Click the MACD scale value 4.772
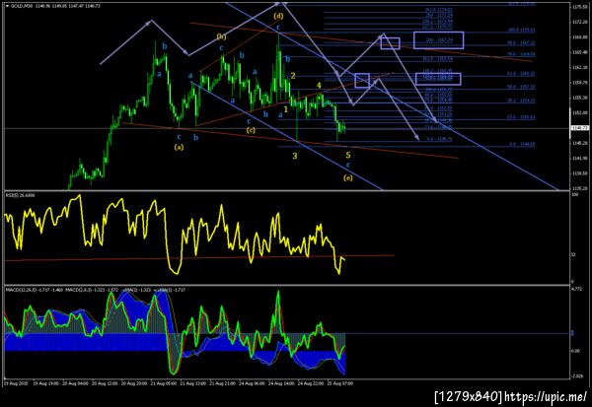The width and height of the screenshot is (592, 407). pos(577,289)
